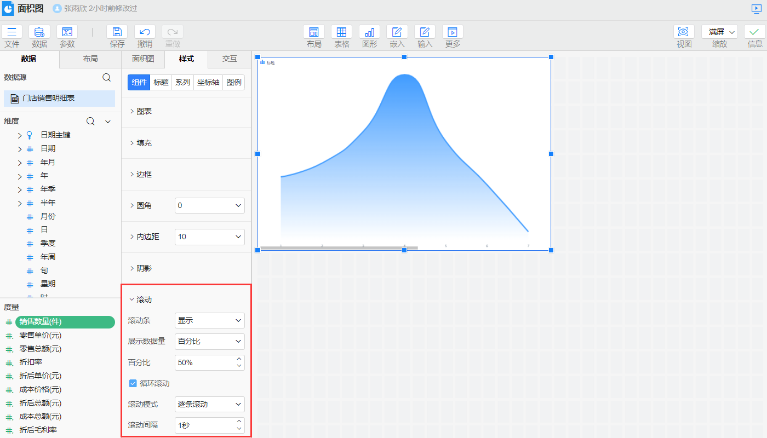
Task: Switch to the 布局 panel tab
Action: tap(90, 59)
